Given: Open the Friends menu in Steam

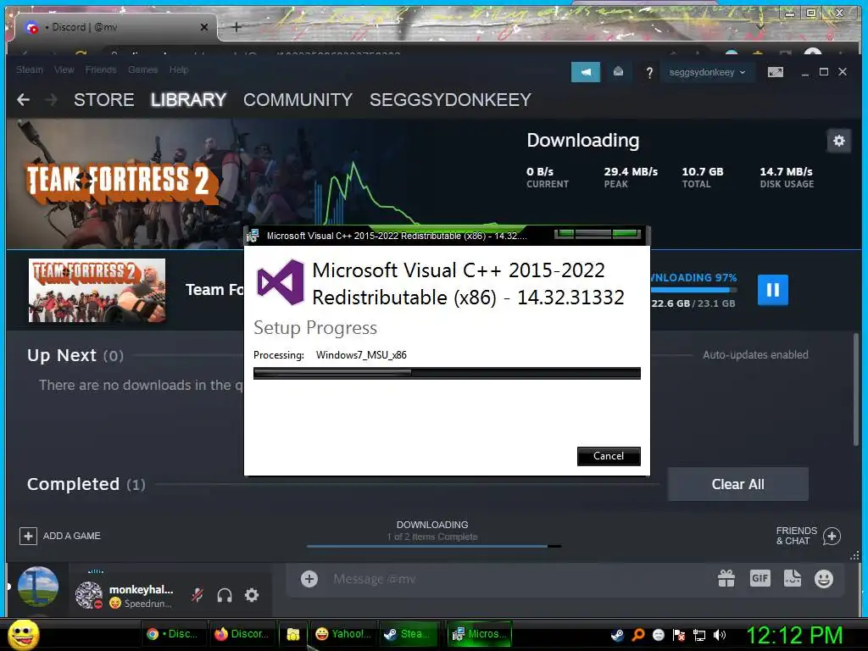Looking at the screenshot, I should (101, 70).
